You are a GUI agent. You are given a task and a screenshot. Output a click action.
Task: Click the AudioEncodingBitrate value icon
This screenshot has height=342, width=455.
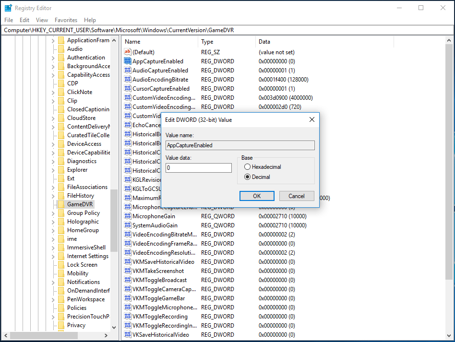click(x=127, y=79)
